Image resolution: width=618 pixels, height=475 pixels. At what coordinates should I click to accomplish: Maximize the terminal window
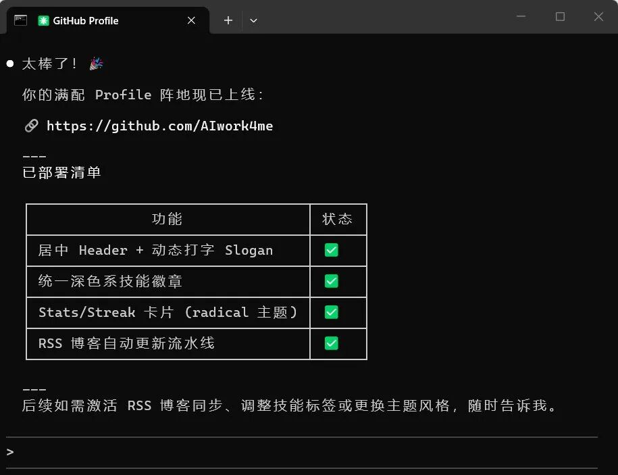click(x=560, y=17)
